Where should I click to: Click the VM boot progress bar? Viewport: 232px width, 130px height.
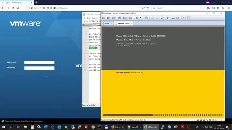click(x=163, y=115)
